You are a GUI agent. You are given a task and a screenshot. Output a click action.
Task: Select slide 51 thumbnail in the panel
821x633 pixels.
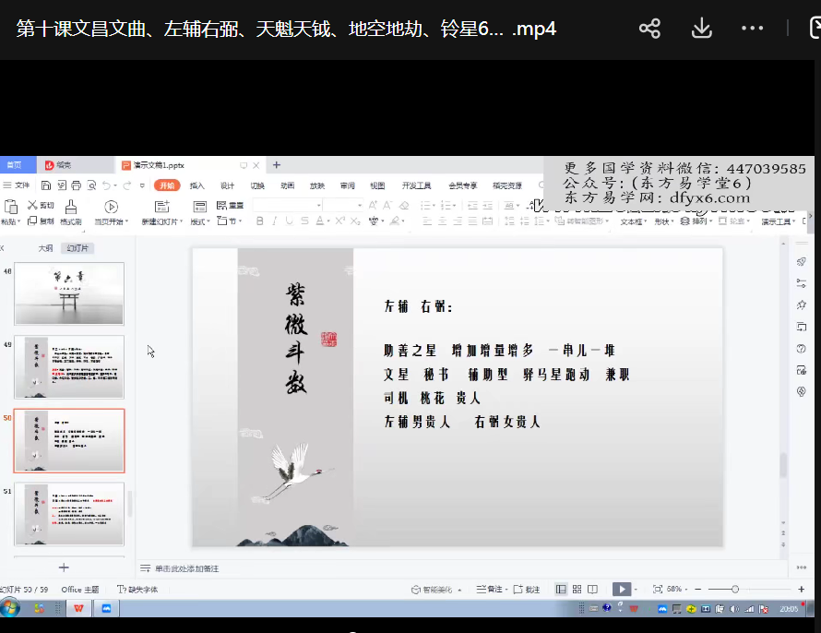[x=70, y=514]
